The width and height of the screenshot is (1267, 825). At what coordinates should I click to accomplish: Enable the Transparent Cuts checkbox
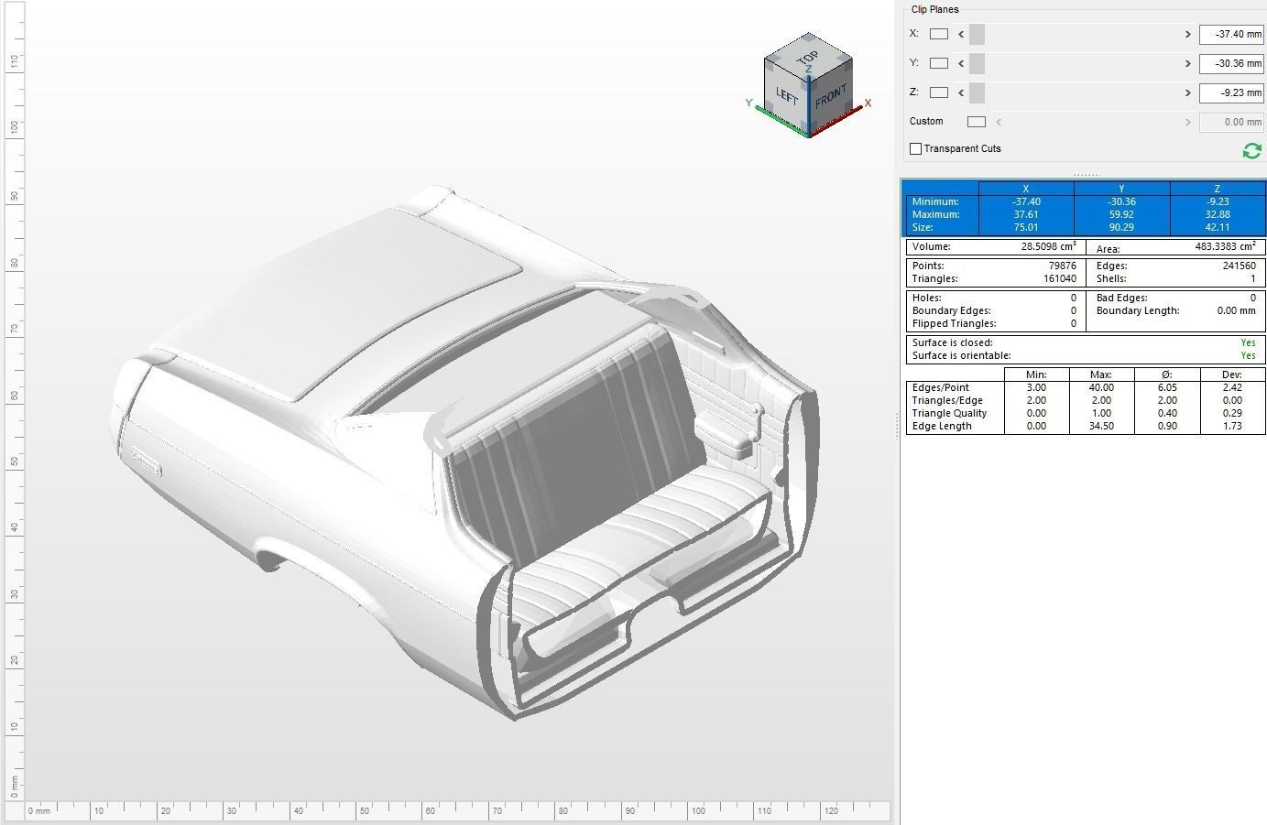click(915, 147)
